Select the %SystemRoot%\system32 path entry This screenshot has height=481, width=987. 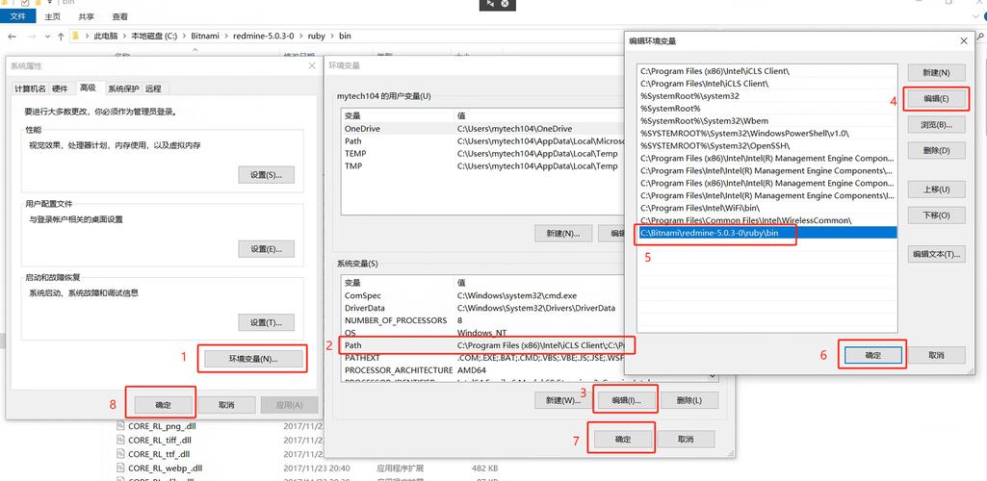tap(767, 95)
